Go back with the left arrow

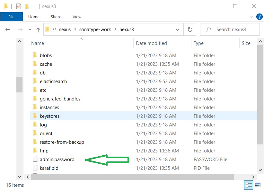point(8,30)
